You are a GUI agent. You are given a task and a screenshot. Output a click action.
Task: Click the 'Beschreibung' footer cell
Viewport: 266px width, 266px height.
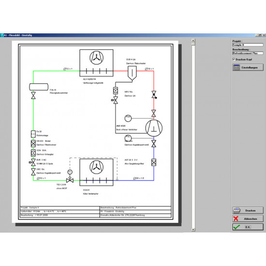[135, 208]
